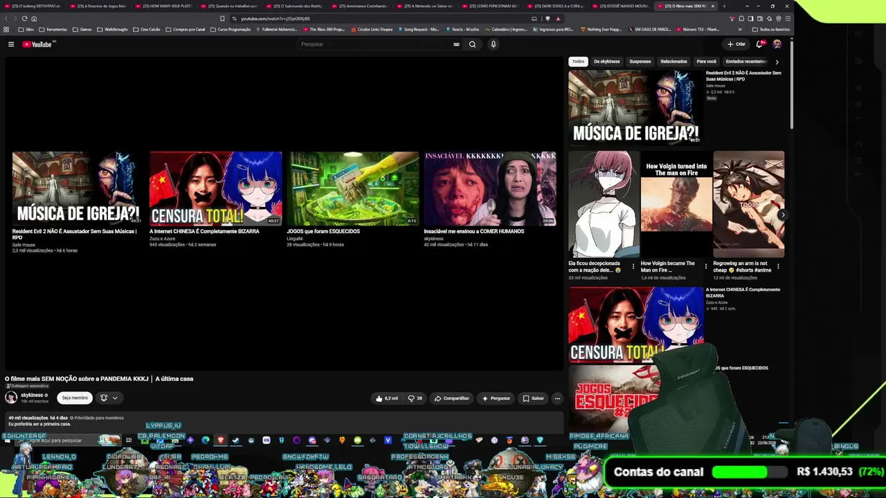Show more filter chips with right arrow

point(777,62)
